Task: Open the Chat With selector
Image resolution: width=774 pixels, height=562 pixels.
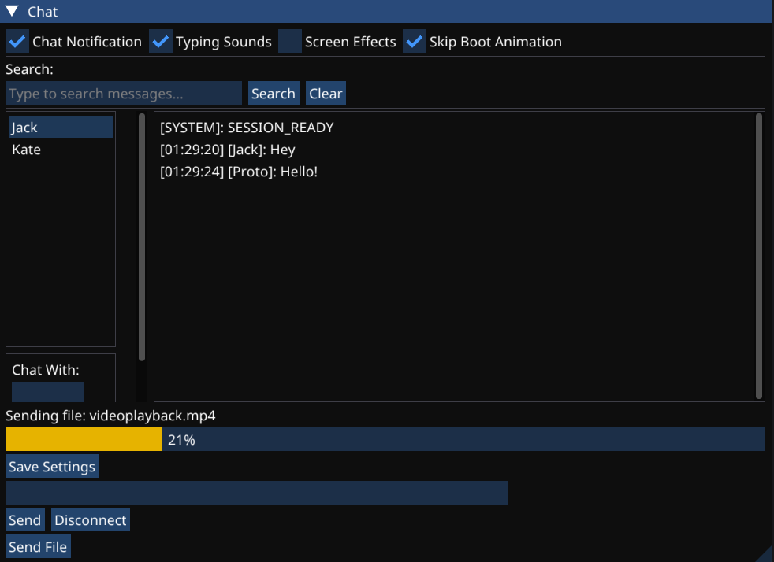Action: click(47, 392)
